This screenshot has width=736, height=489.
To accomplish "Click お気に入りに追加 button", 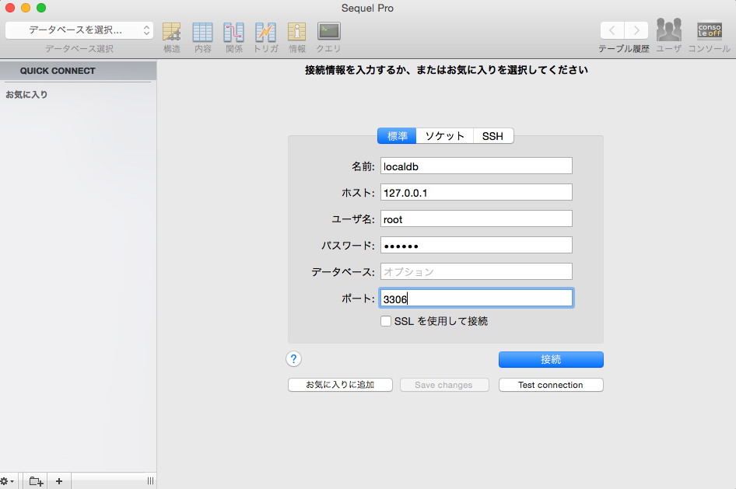I will pyautogui.click(x=340, y=385).
